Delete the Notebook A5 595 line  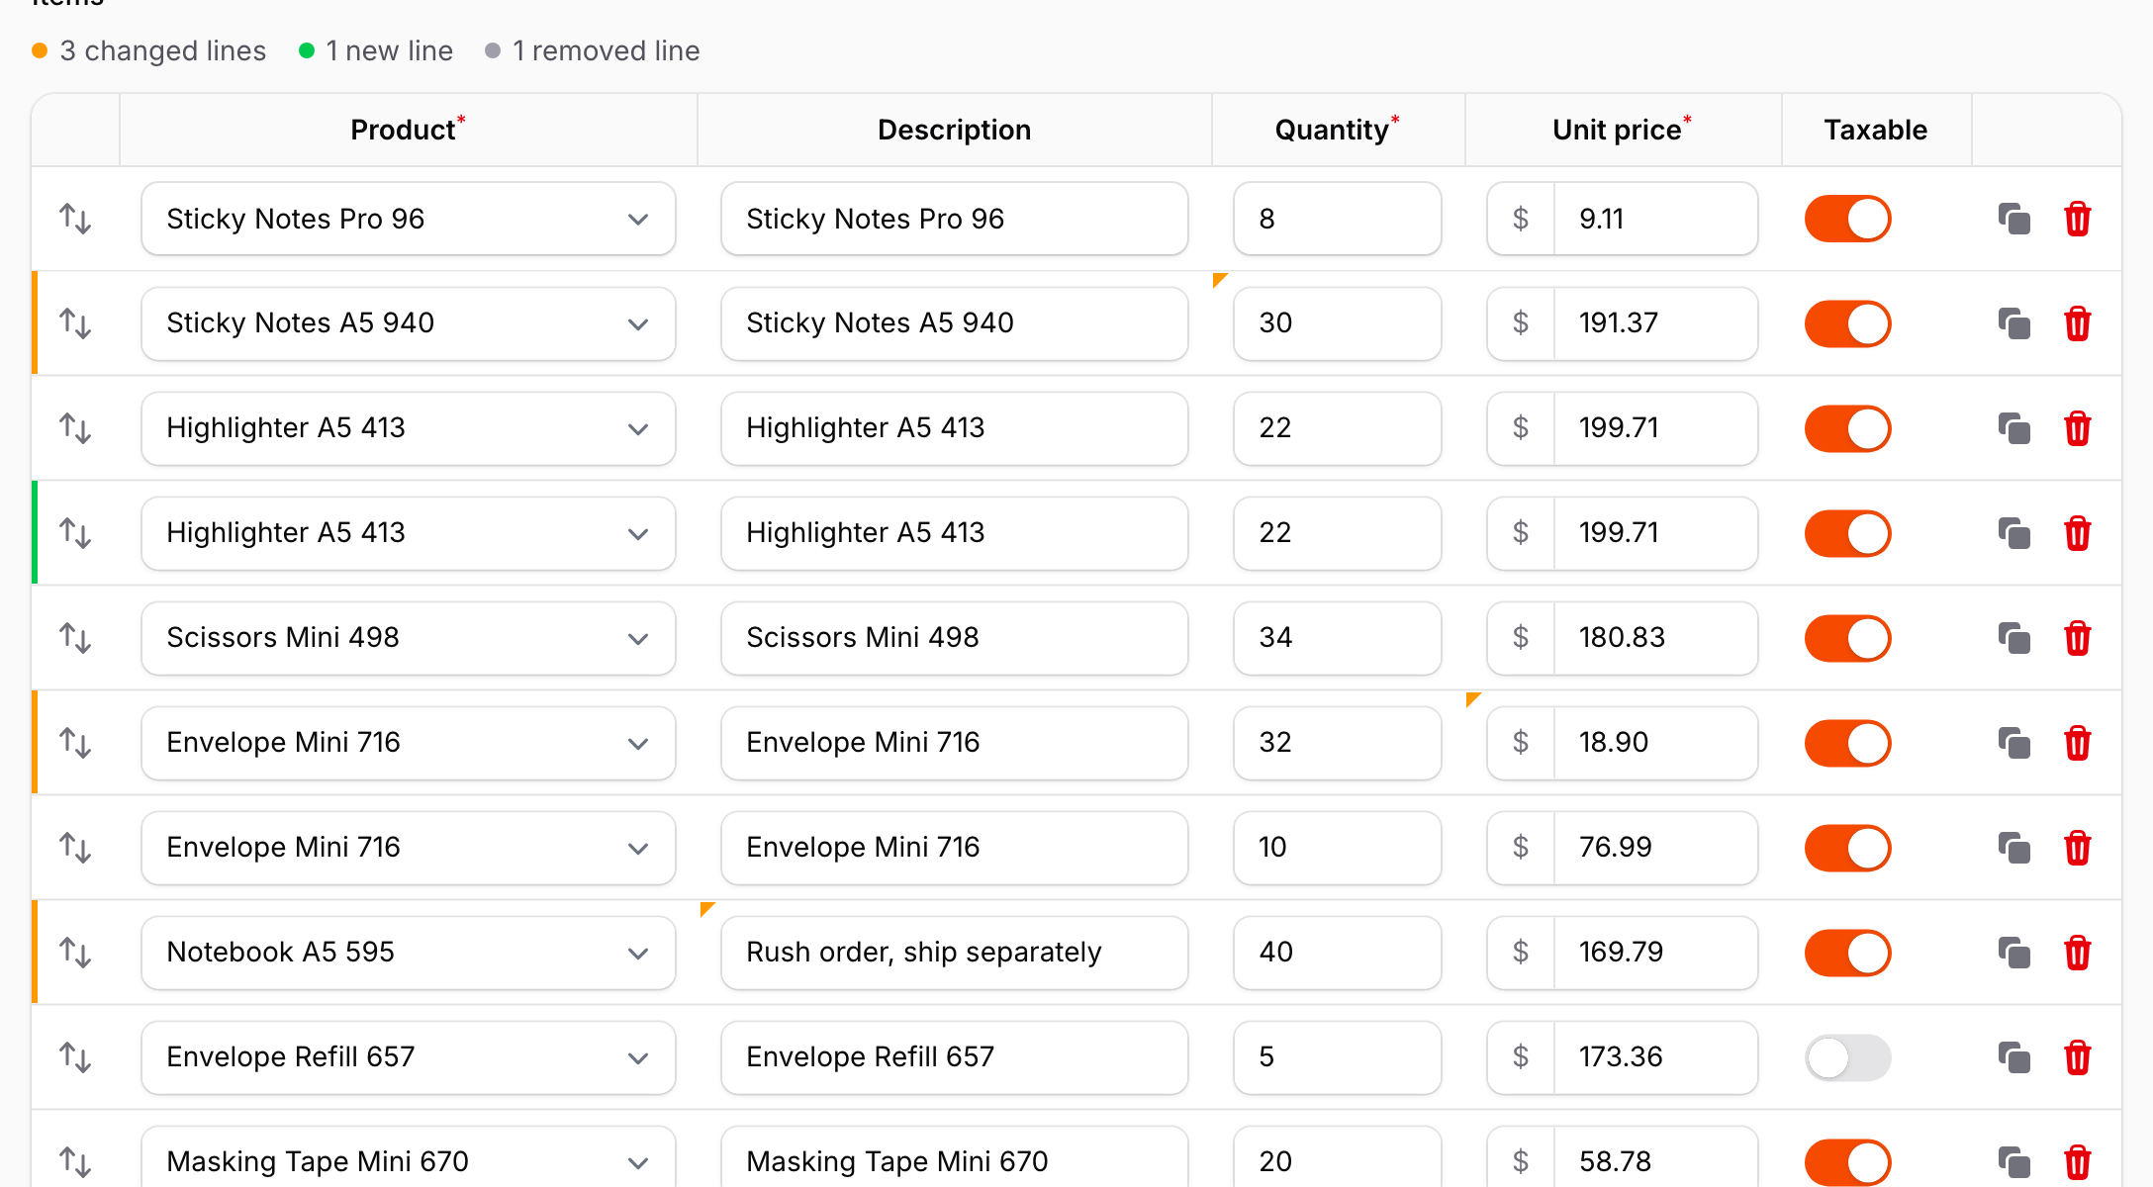(x=2077, y=953)
